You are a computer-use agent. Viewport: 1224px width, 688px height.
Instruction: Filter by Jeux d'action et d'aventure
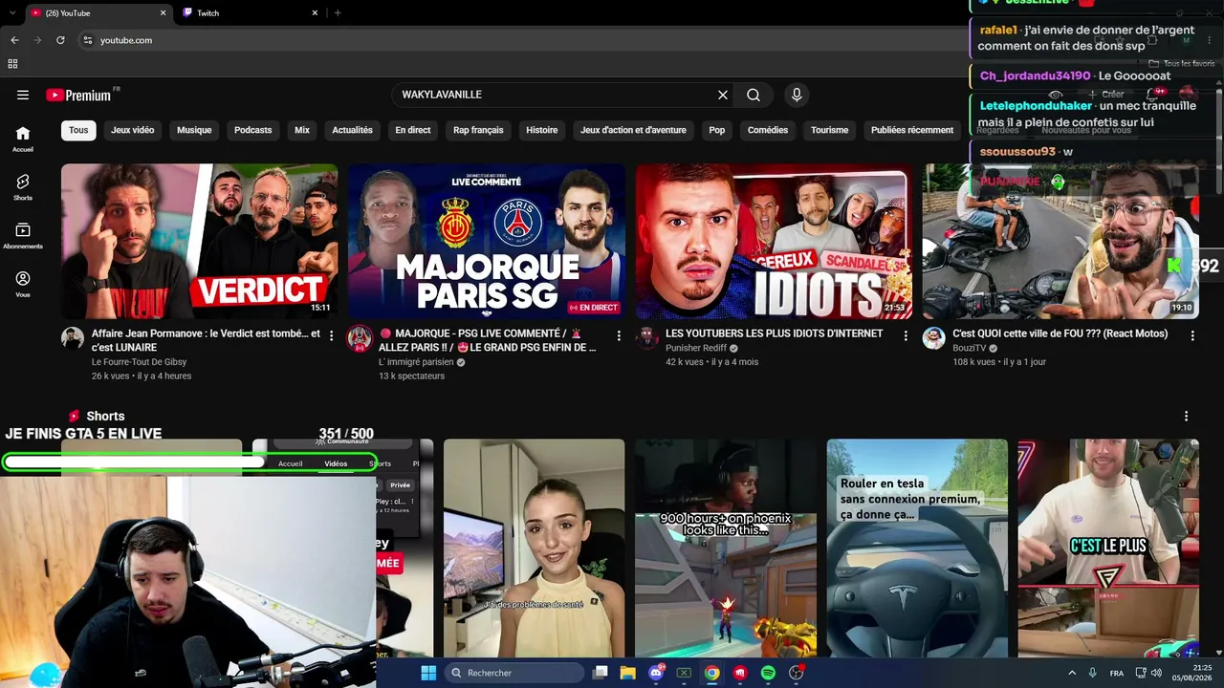633,130
